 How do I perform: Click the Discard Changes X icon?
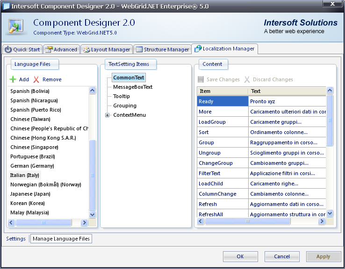click(247, 79)
